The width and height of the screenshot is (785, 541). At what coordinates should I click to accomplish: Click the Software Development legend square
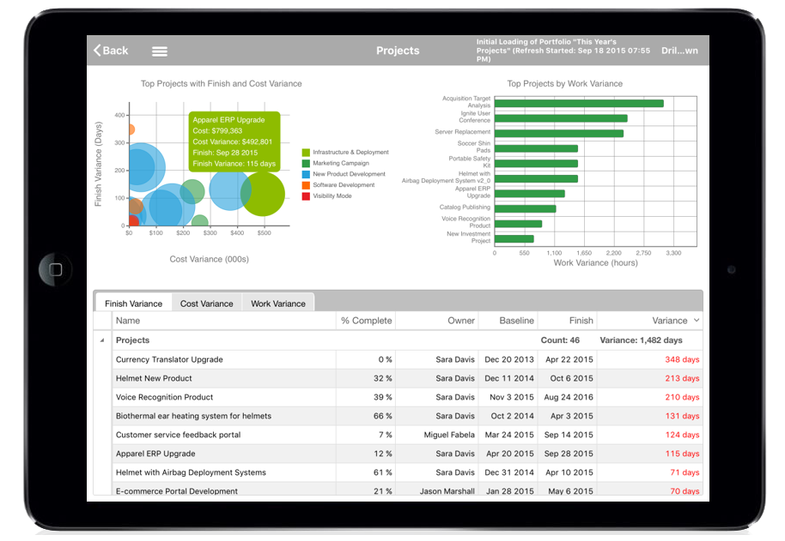click(x=306, y=185)
